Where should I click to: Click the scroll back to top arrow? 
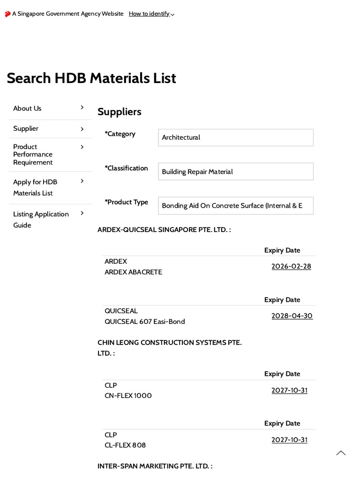click(341, 453)
